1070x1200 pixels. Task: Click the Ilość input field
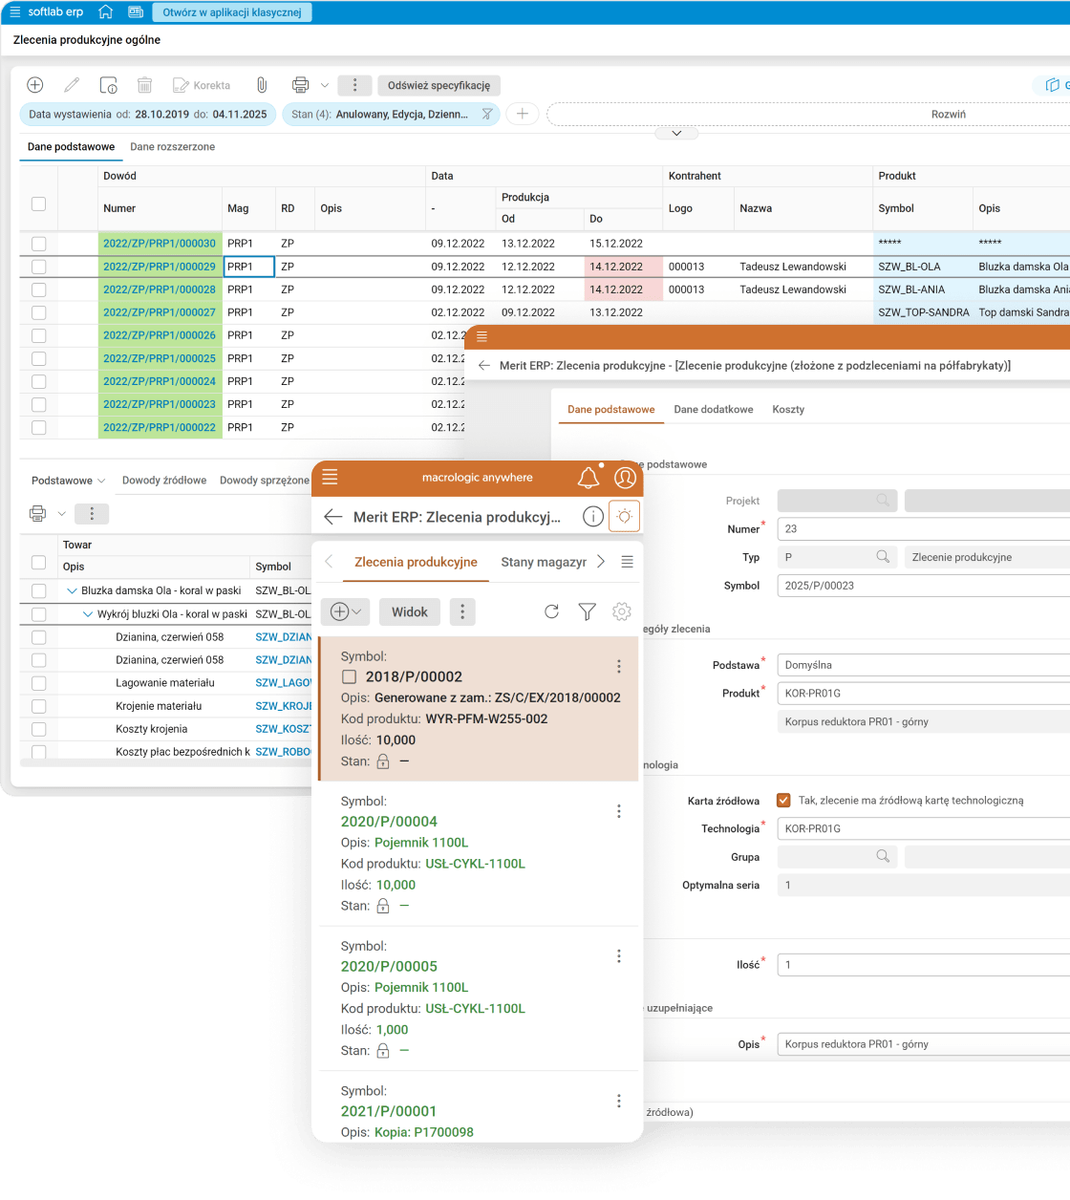click(922, 965)
